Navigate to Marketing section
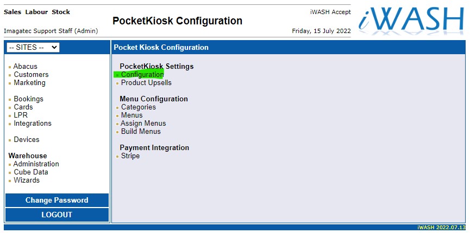This screenshot has height=233, width=470. coord(29,83)
